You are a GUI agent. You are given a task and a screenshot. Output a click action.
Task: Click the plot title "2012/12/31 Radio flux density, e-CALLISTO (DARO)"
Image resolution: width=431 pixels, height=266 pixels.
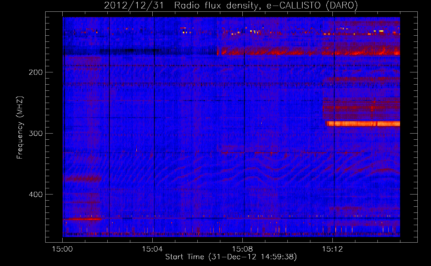(x=231, y=6)
